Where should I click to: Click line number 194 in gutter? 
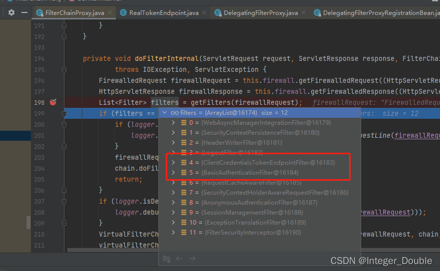click(x=39, y=58)
